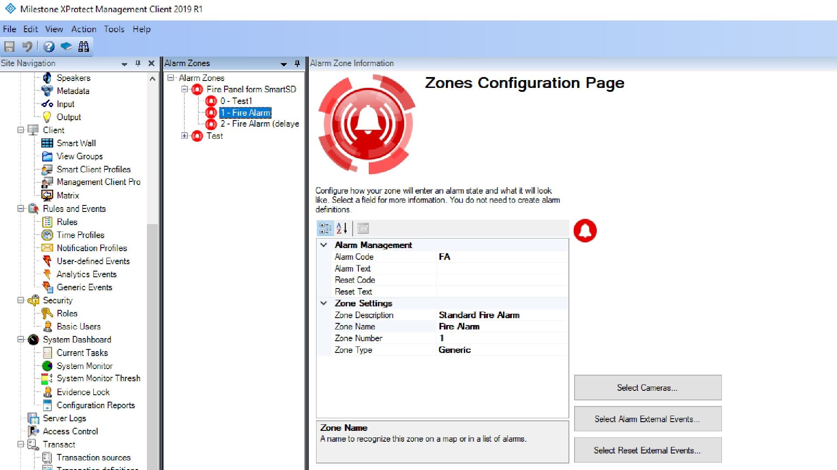The width and height of the screenshot is (837, 470).
Task: Open the Alarm Zones pane dropdown arrow
Action: coord(284,64)
